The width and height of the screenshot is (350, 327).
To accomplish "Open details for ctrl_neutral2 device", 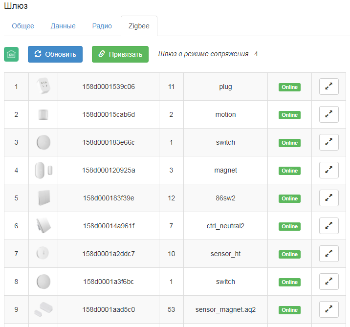I will (x=328, y=226).
